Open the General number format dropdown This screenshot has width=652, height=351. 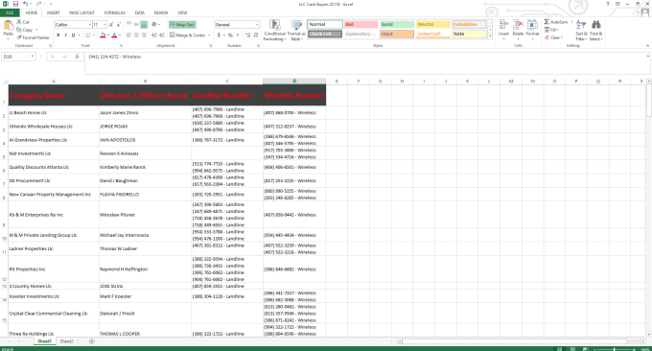257,25
